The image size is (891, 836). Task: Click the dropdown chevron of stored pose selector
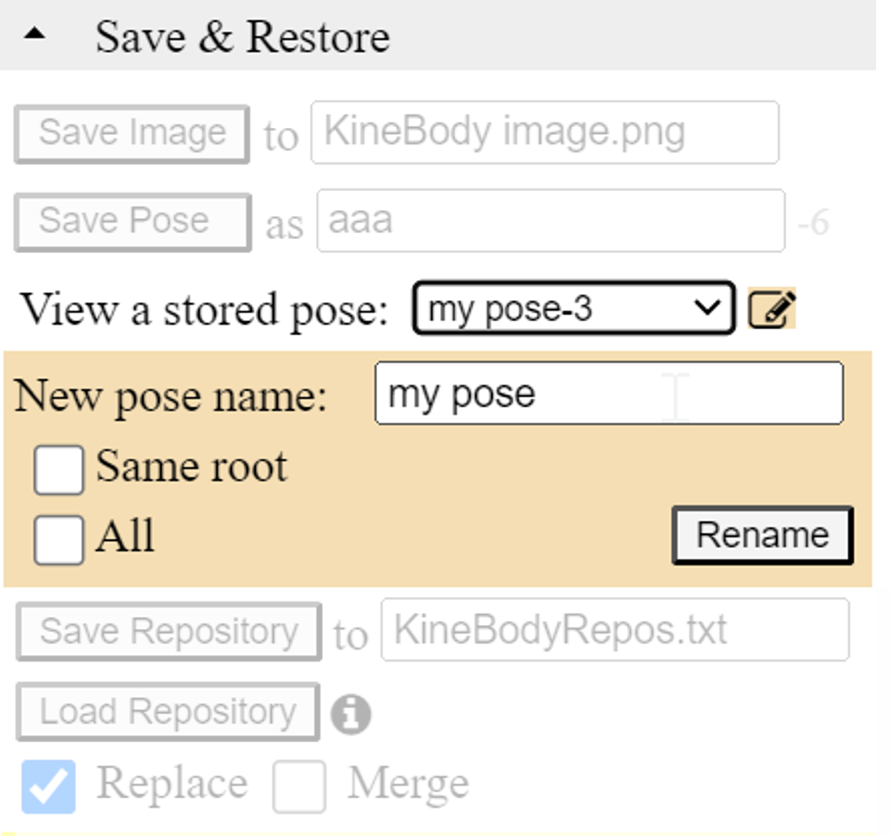tap(707, 308)
